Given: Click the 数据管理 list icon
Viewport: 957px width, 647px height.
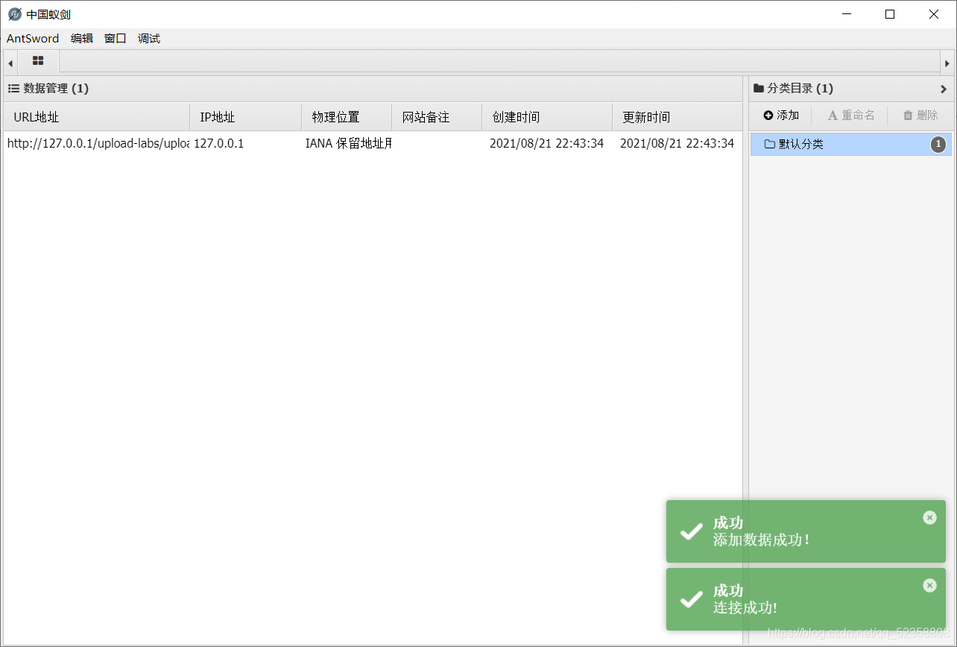Looking at the screenshot, I should click(x=13, y=89).
